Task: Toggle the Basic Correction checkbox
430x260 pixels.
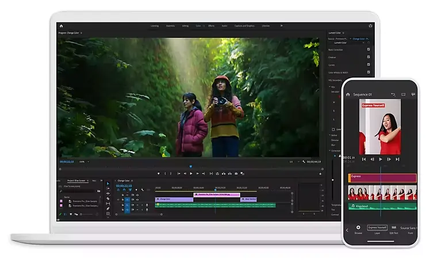Action: (x=368, y=49)
